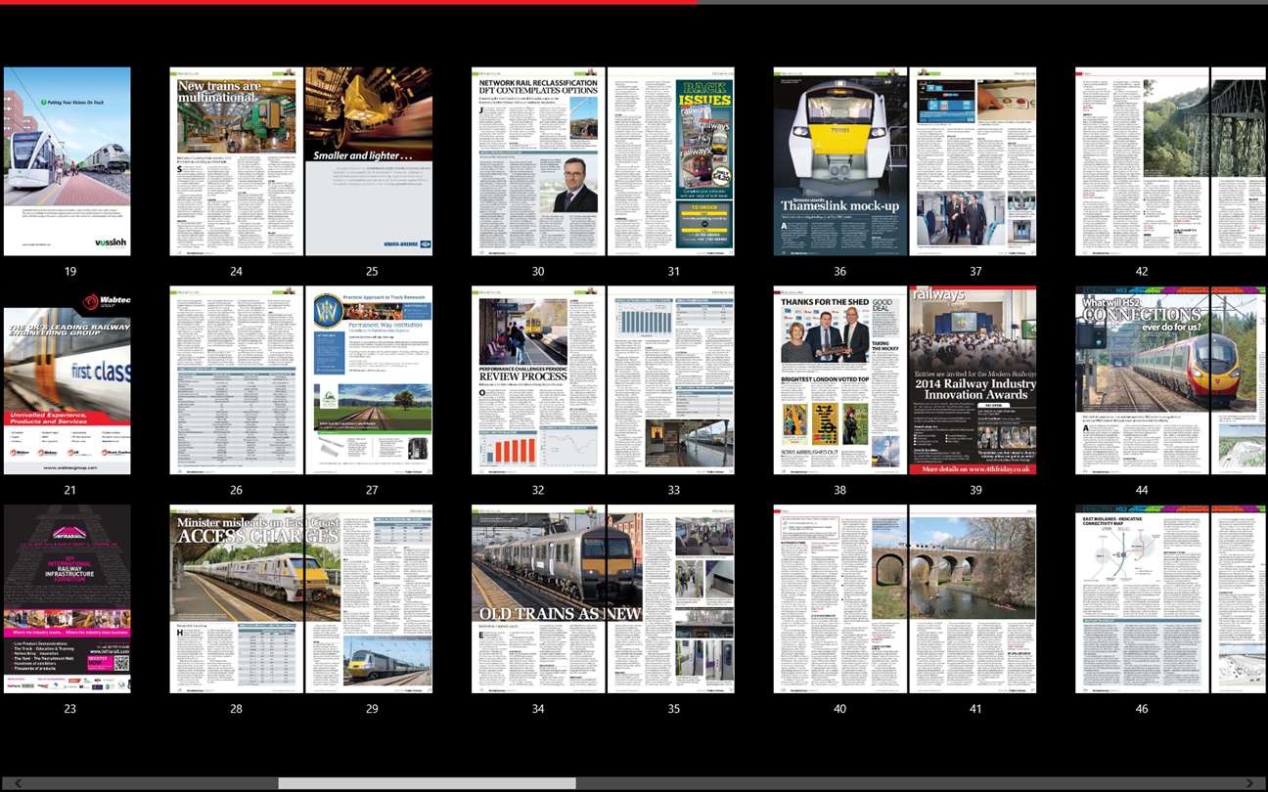Click page number label 34

click(538, 709)
